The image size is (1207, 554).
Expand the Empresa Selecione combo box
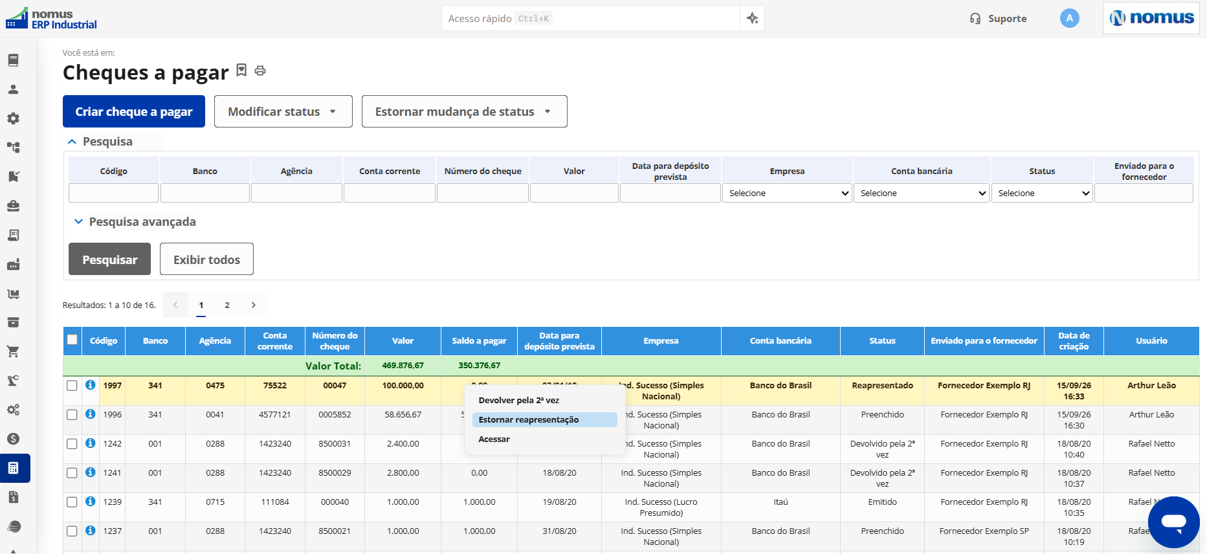tap(787, 193)
